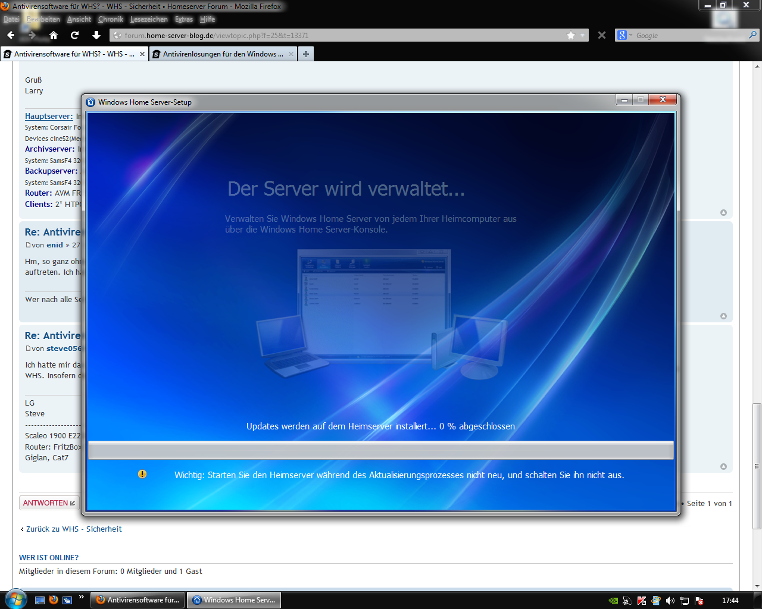Open Firefox downloads arrow icon

[96, 35]
